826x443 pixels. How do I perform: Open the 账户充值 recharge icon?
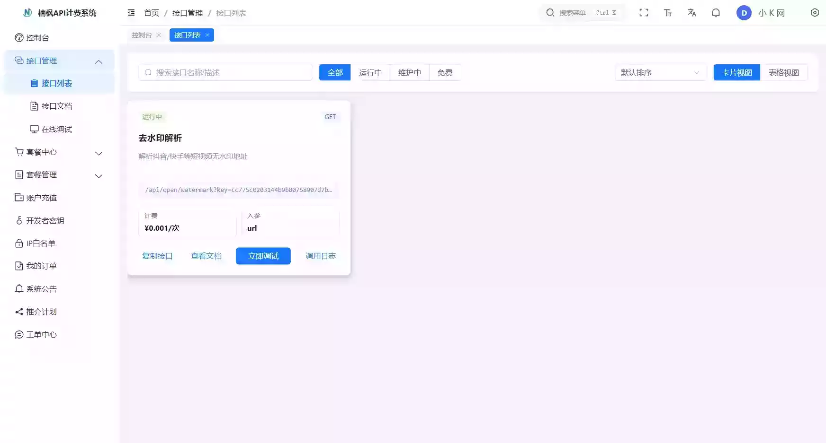click(x=18, y=197)
